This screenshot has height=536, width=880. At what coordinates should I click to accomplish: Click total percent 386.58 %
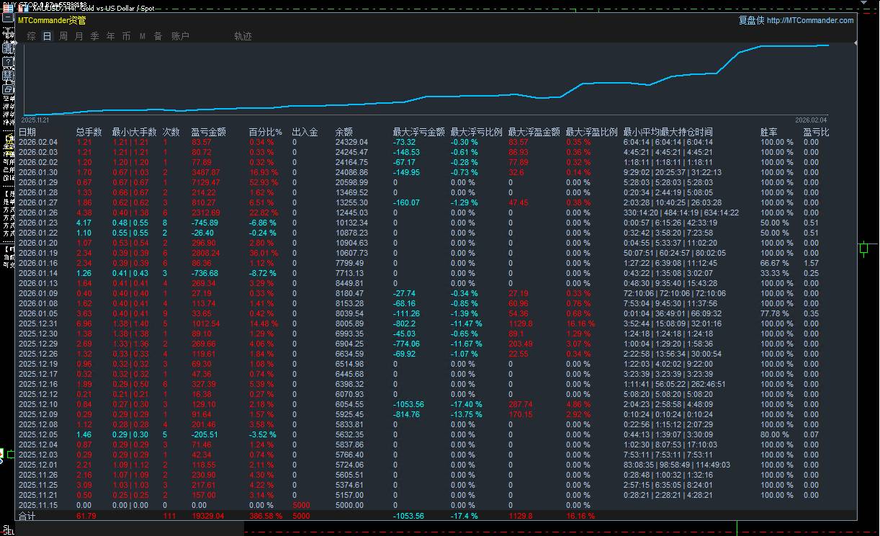pyautogui.click(x=266, y=517)
